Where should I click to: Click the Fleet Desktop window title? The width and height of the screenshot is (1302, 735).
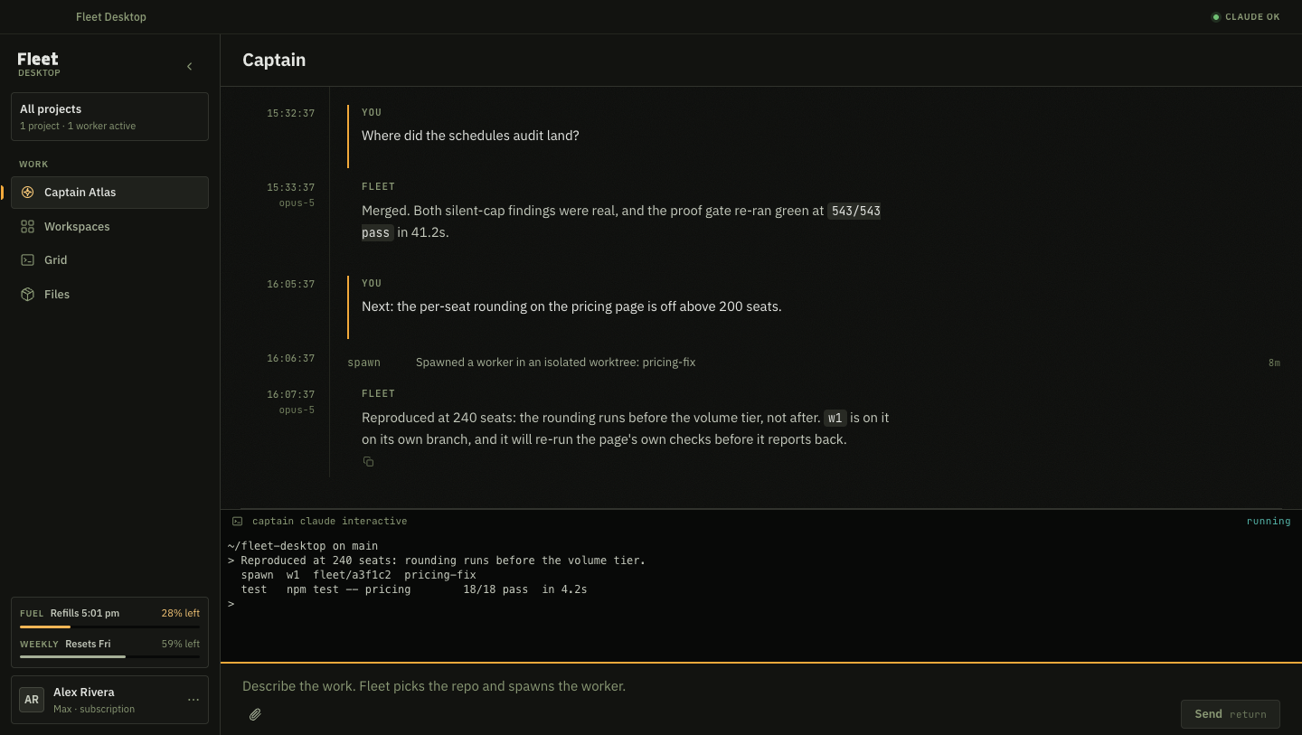click(111, 17)
